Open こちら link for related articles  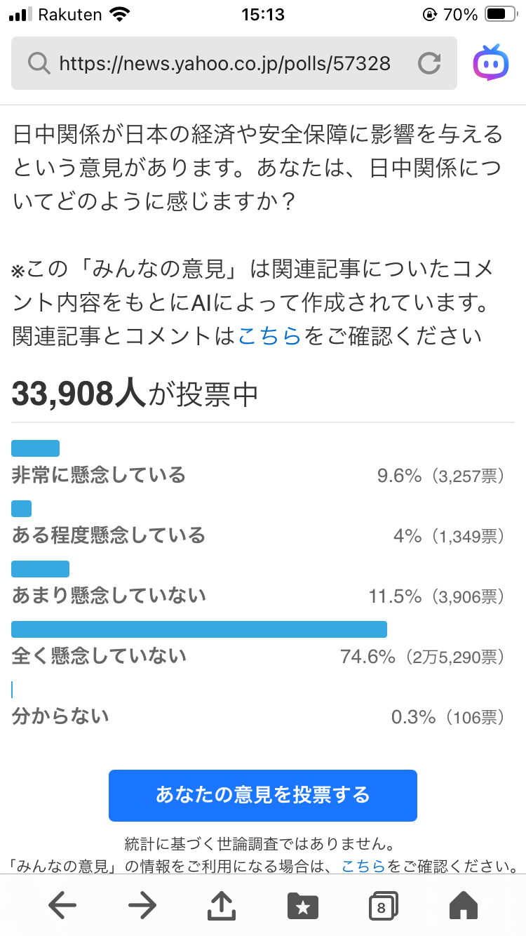coord(269,336)
